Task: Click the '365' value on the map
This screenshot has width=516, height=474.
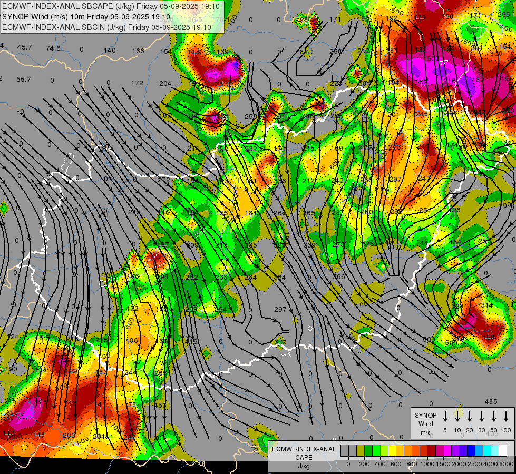Action: [309, 213]
